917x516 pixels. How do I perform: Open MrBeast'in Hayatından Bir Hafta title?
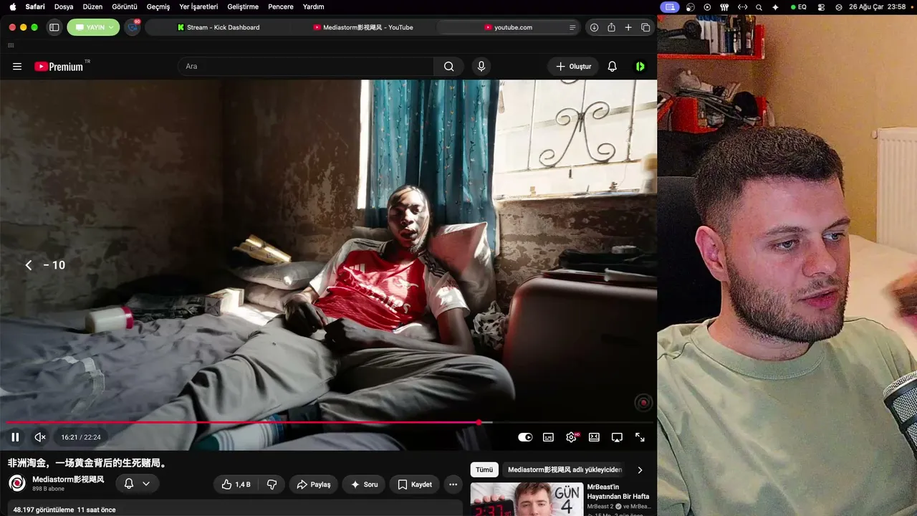tap(618, 492)
